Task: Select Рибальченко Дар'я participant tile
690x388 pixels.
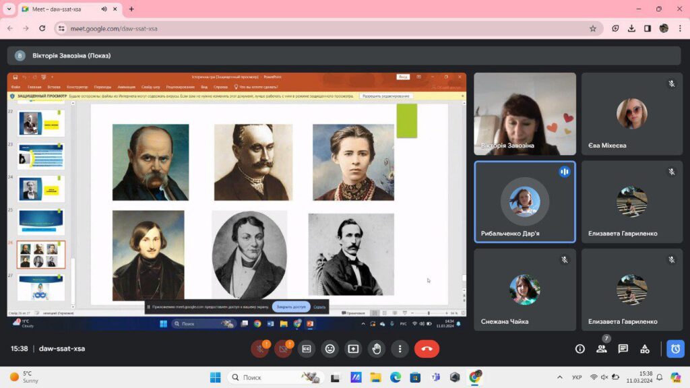Action: tap(524, 202)
